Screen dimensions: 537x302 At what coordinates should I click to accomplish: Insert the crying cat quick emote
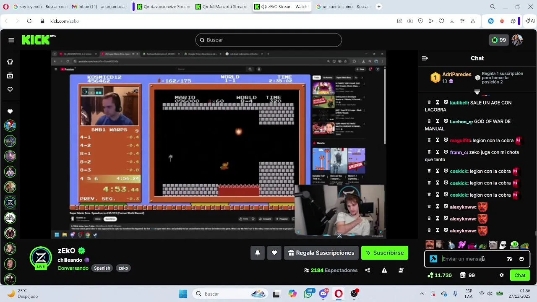(x=493, y=245)
